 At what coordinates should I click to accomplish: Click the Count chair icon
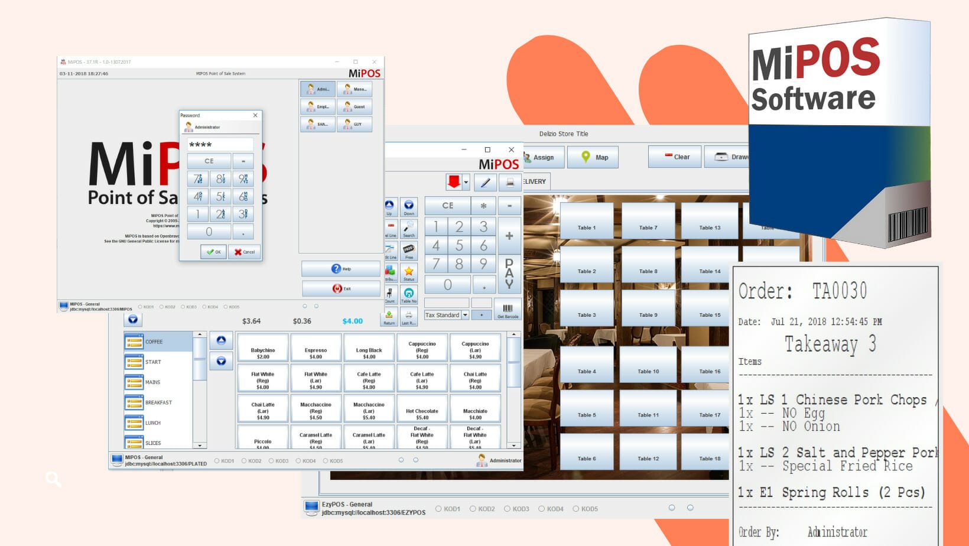[x=390, y=294]
